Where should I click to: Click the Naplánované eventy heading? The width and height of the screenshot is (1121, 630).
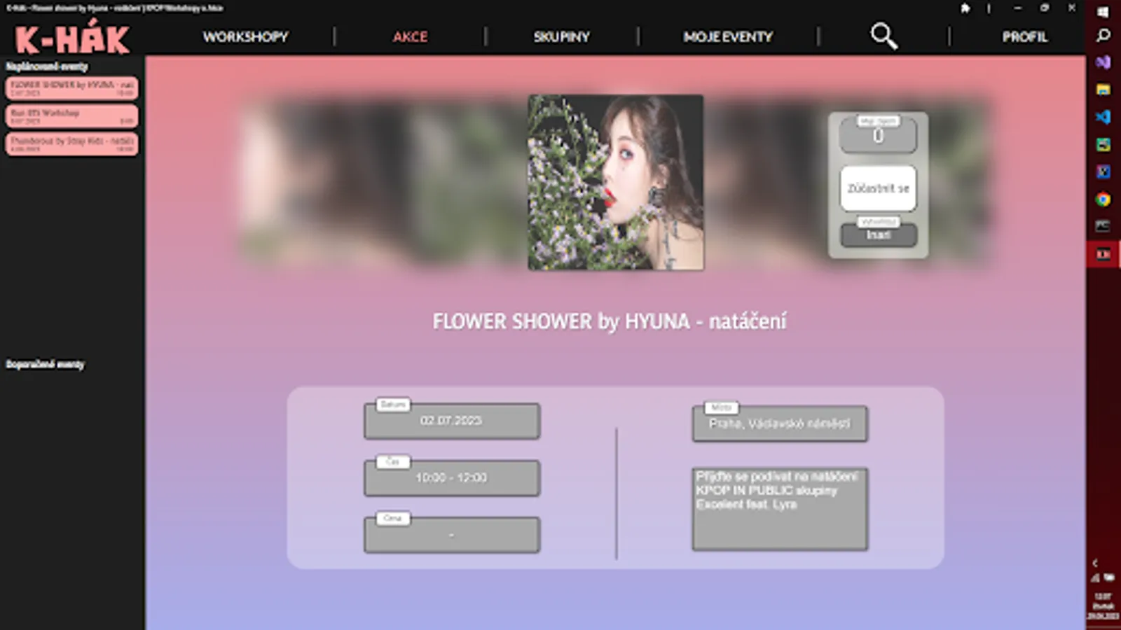pyautogui.click(x=47, y=66)
